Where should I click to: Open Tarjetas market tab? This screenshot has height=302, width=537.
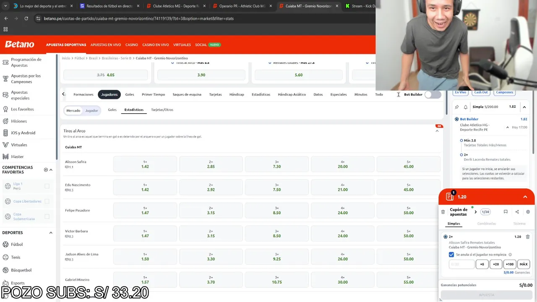(x=215, y=94)
